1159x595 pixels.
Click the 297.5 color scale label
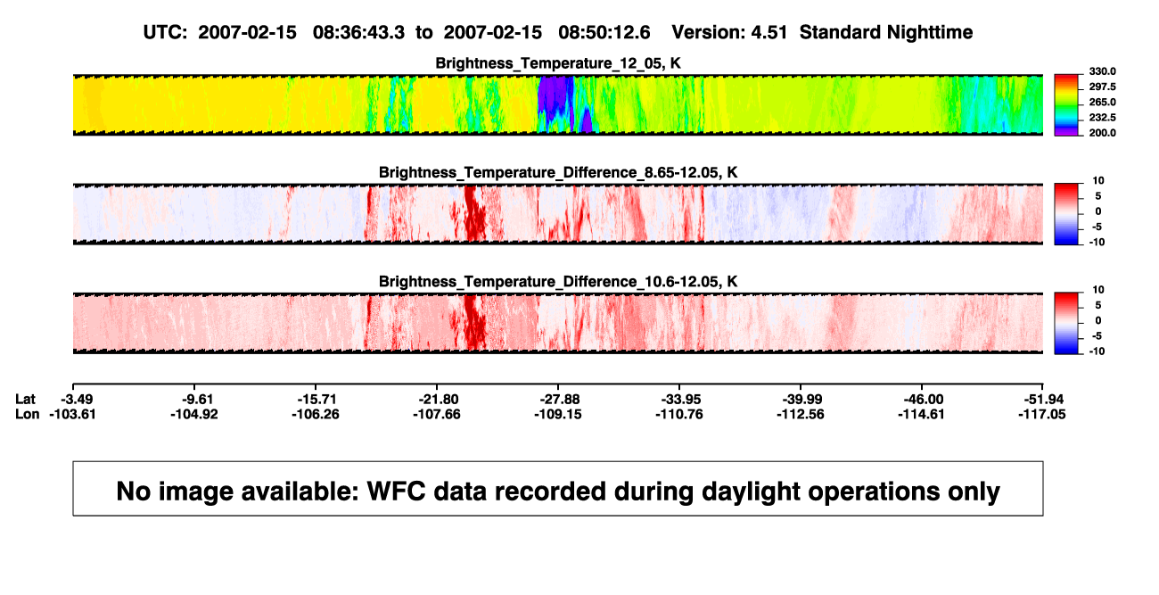click(x=1104, y=87)
